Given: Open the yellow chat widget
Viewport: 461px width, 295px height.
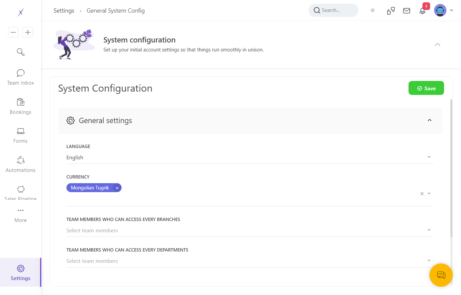Looking at the screenshot, I should [441, 275].
